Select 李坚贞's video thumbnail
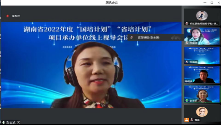Viewport: 221px width, 125px height. click(x=202, y=36)
